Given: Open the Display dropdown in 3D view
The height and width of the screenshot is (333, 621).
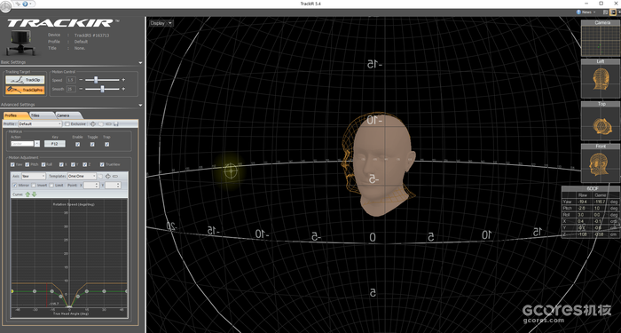Looking at the screenshot, I should pyautogui.click(x=161, y=23).
